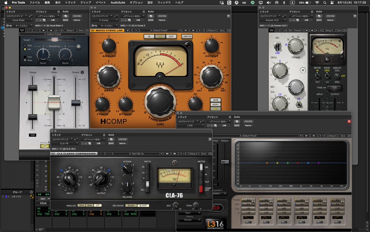Click the SAFE button in Kramer HLS
370x232 pixels.
tap(319, 20)
